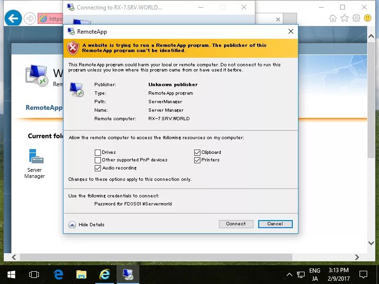Click the Connecting window title icon
This screenshot has height=284, width=379.
click(x=71, y=7)
